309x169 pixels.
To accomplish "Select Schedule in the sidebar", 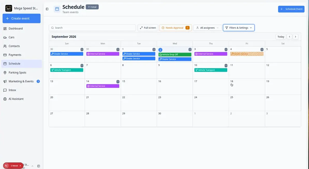I will 21,64.
